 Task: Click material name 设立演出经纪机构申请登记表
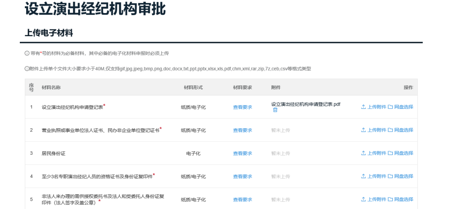(72, 107)
